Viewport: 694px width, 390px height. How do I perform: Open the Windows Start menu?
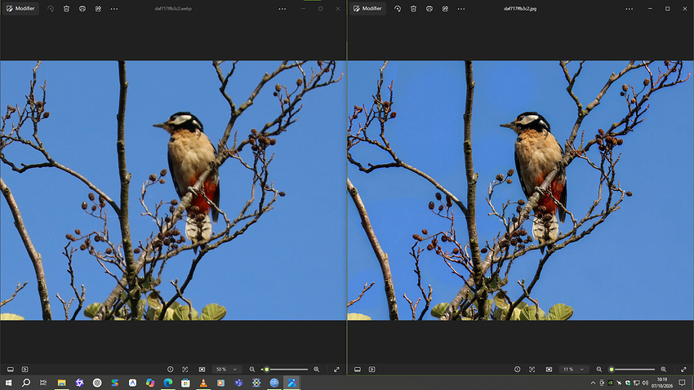click(8, 383)
